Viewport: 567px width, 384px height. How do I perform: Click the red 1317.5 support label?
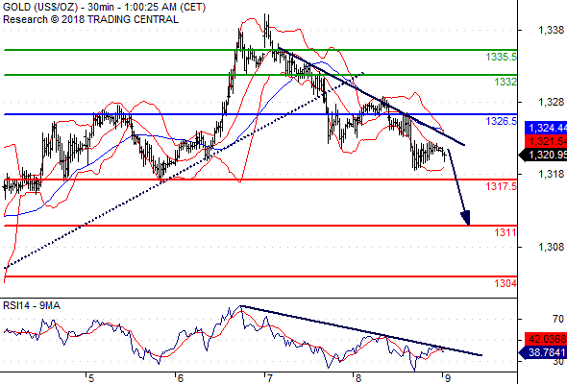click(x=502, y=186)
